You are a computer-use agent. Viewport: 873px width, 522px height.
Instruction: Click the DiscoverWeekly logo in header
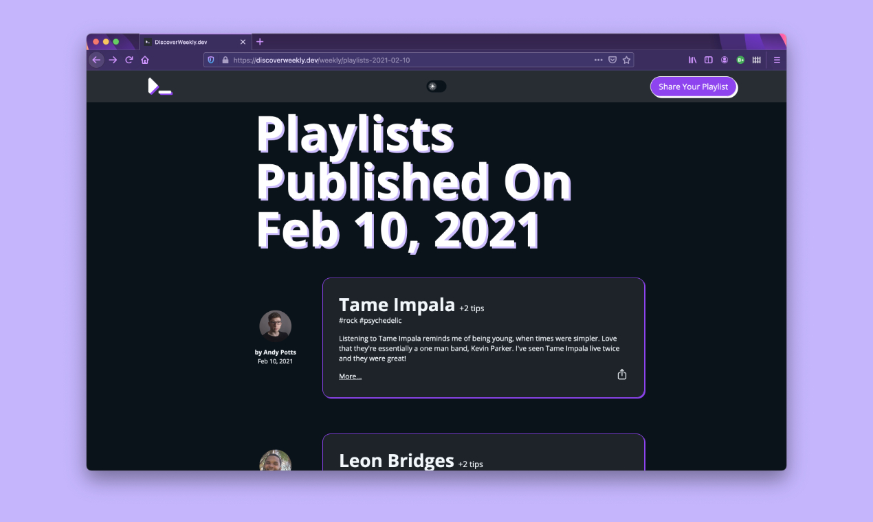[x=160, y=87]
